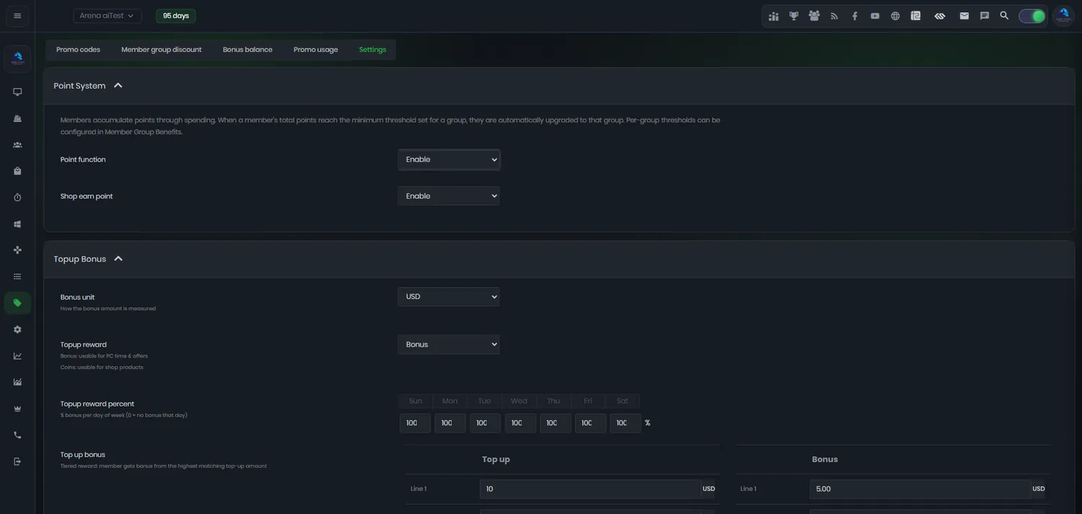Image resolution: width=1082 pixels, height=514 pixels.
Task: Open the sidebar Windows logo icon
Action: (17, 224)
